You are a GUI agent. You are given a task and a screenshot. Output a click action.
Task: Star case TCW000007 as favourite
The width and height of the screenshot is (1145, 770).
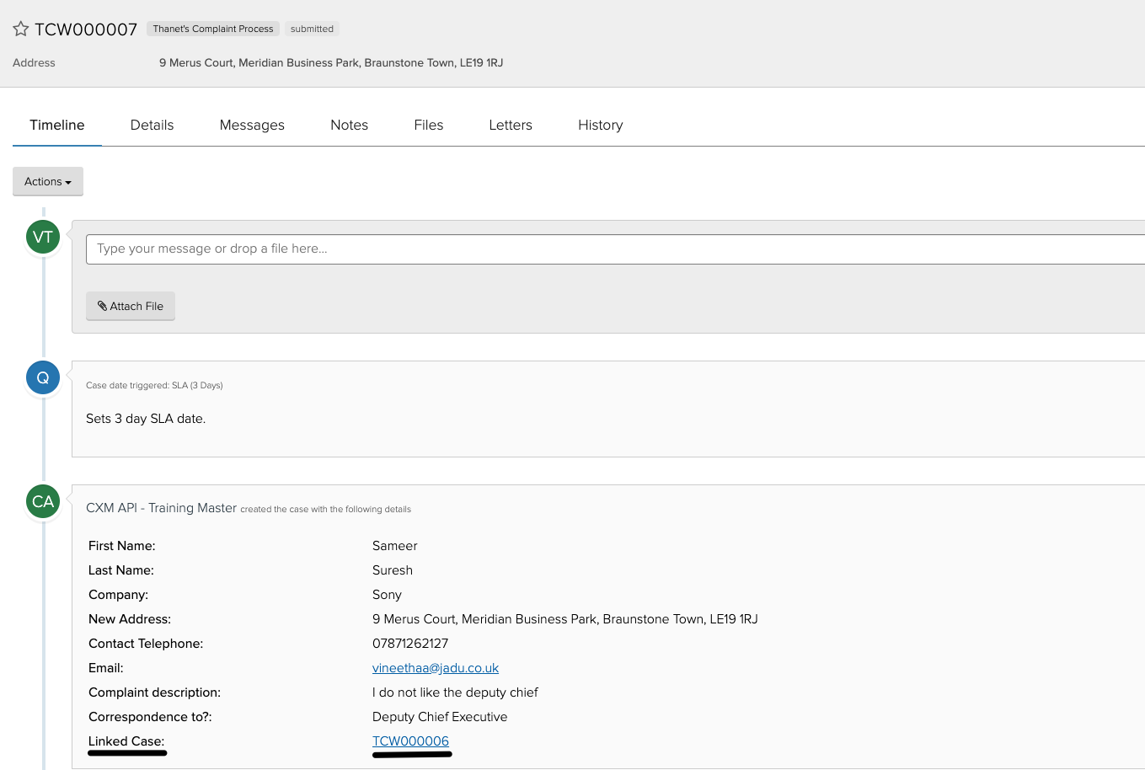tap(21, 29)
